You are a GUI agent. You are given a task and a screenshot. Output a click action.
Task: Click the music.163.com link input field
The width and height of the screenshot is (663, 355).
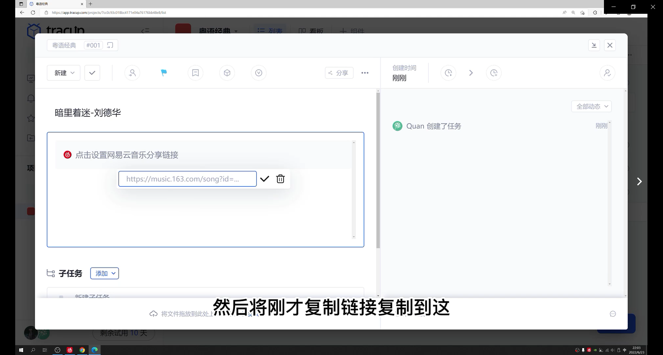[x=187, y=179]
